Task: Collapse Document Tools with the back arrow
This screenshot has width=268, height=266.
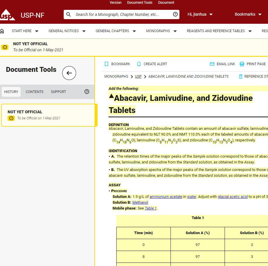Action: tap(69, 73)
